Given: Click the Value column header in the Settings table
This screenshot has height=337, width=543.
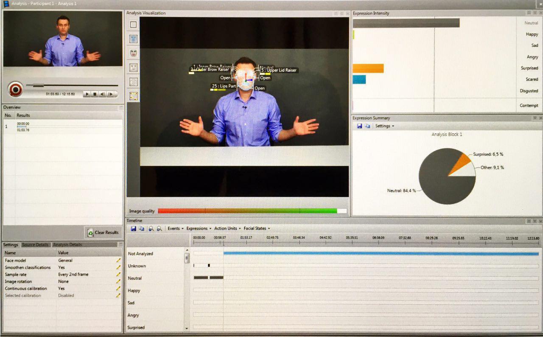Looking at the screenshot, I should point(89,253).
